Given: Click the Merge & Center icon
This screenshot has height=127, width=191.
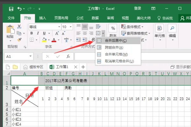Looking at the screenshot, I should click(98, 33).
